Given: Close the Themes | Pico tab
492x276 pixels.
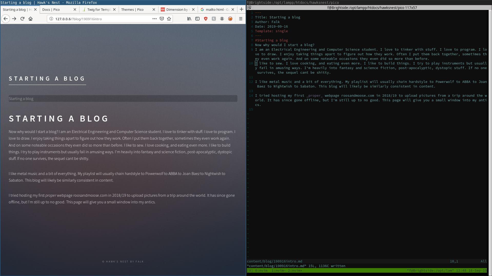Looking at the screenshot, I should click(154, 9).
